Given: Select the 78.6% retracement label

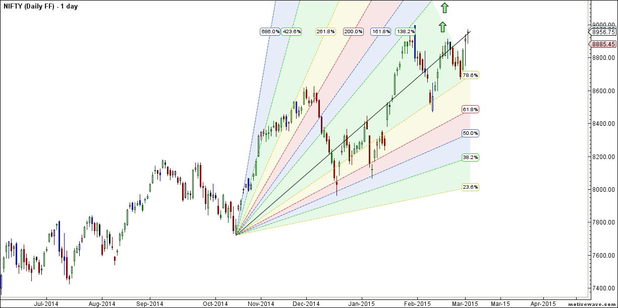Looking at the screenshot, I should (470, 74).
